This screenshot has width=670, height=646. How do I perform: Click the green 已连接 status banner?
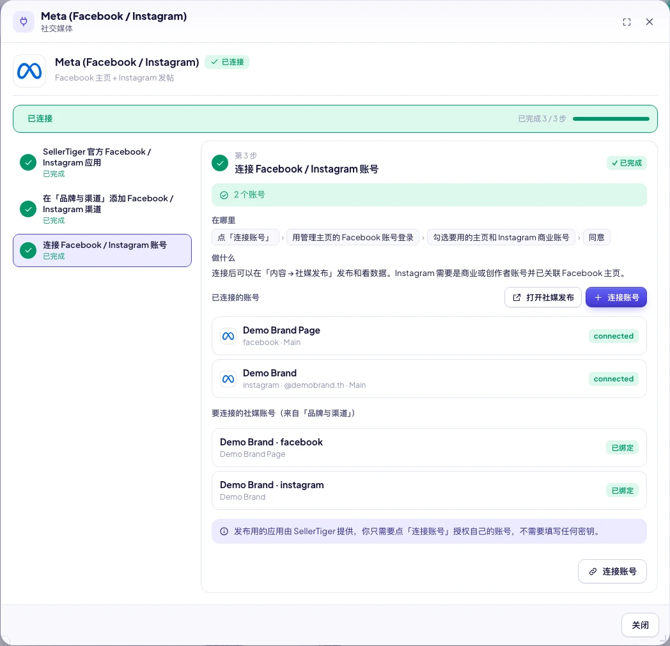click(x=335, y=119)
